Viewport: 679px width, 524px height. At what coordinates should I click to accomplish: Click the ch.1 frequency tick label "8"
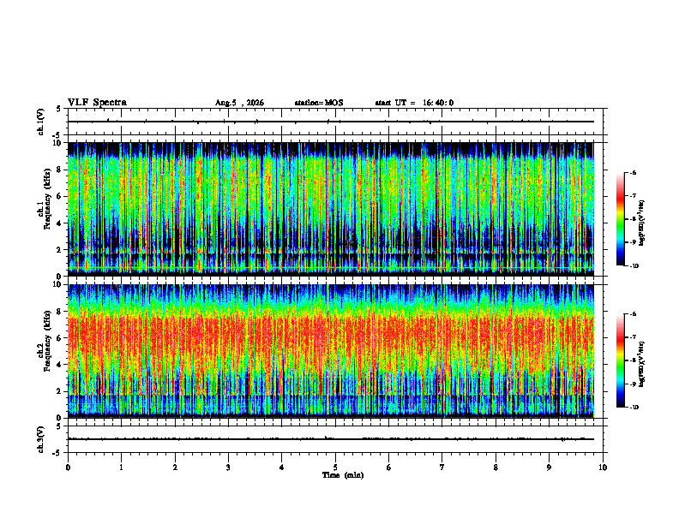point(59,170)
